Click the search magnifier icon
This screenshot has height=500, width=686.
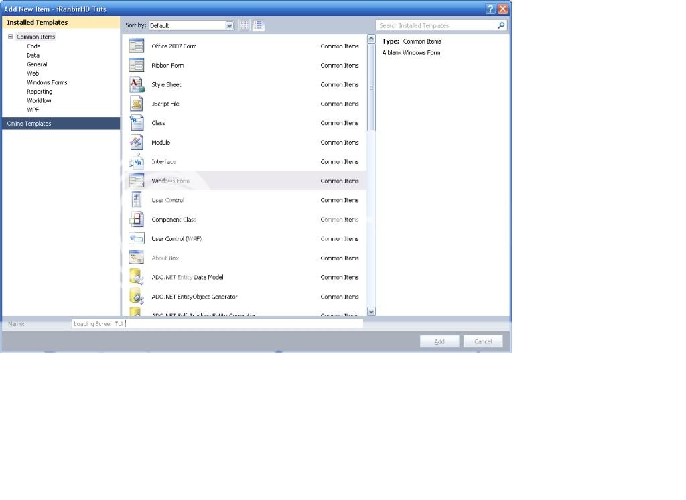click(501, 25)
